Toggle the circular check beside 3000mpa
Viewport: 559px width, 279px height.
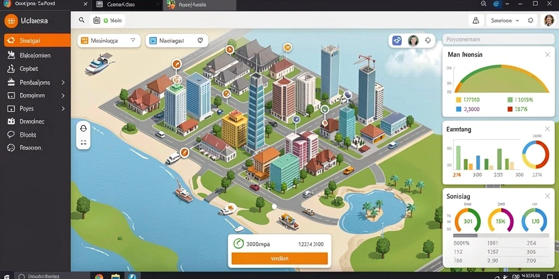coord(239,244)
